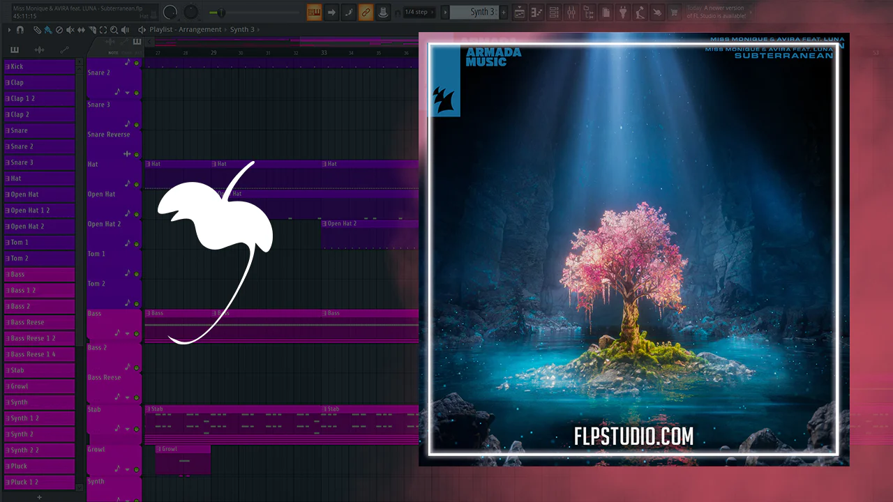The width and height of the screenshot is (893, 502).
Task: Select the Zoom magnifier tool
Action: 114,29
